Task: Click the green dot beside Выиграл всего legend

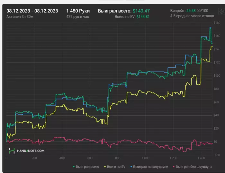Action: [74, 167]
